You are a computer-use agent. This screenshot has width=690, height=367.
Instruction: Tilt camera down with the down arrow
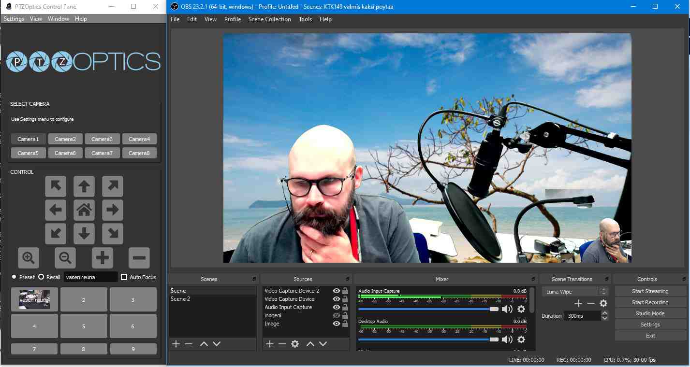pos(84,234)
